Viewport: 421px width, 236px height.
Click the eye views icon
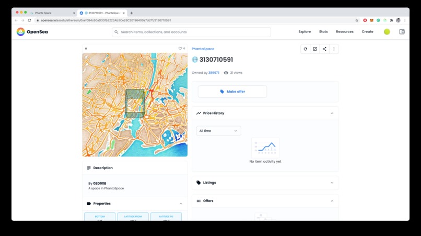point(226,73)
